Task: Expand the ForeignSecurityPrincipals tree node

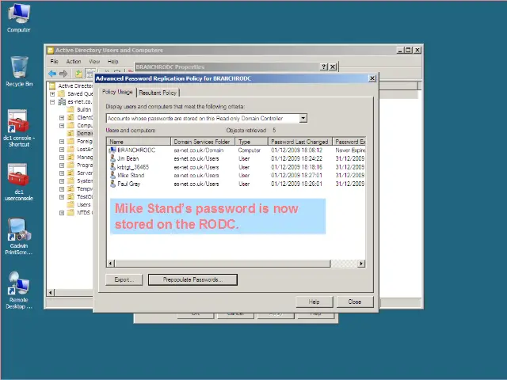Action: click(x=62, y=142)
